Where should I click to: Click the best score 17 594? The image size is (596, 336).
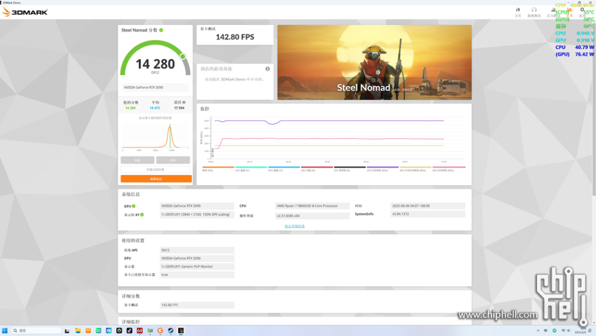pyautogui.click(x=179, y=108)
